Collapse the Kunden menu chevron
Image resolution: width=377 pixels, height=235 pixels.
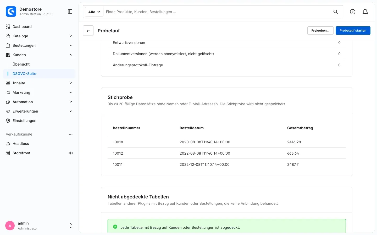point(71,55)
